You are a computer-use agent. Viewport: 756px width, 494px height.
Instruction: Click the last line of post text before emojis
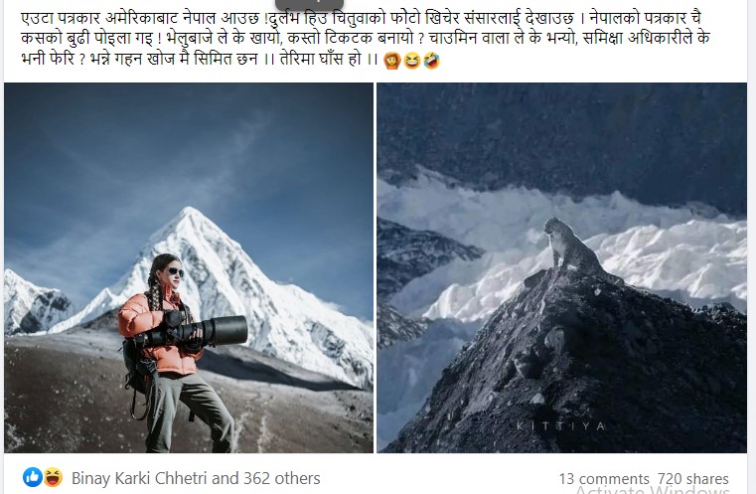coord(199,60)
